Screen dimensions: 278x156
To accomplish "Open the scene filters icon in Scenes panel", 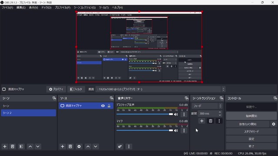I will (21, 146).
